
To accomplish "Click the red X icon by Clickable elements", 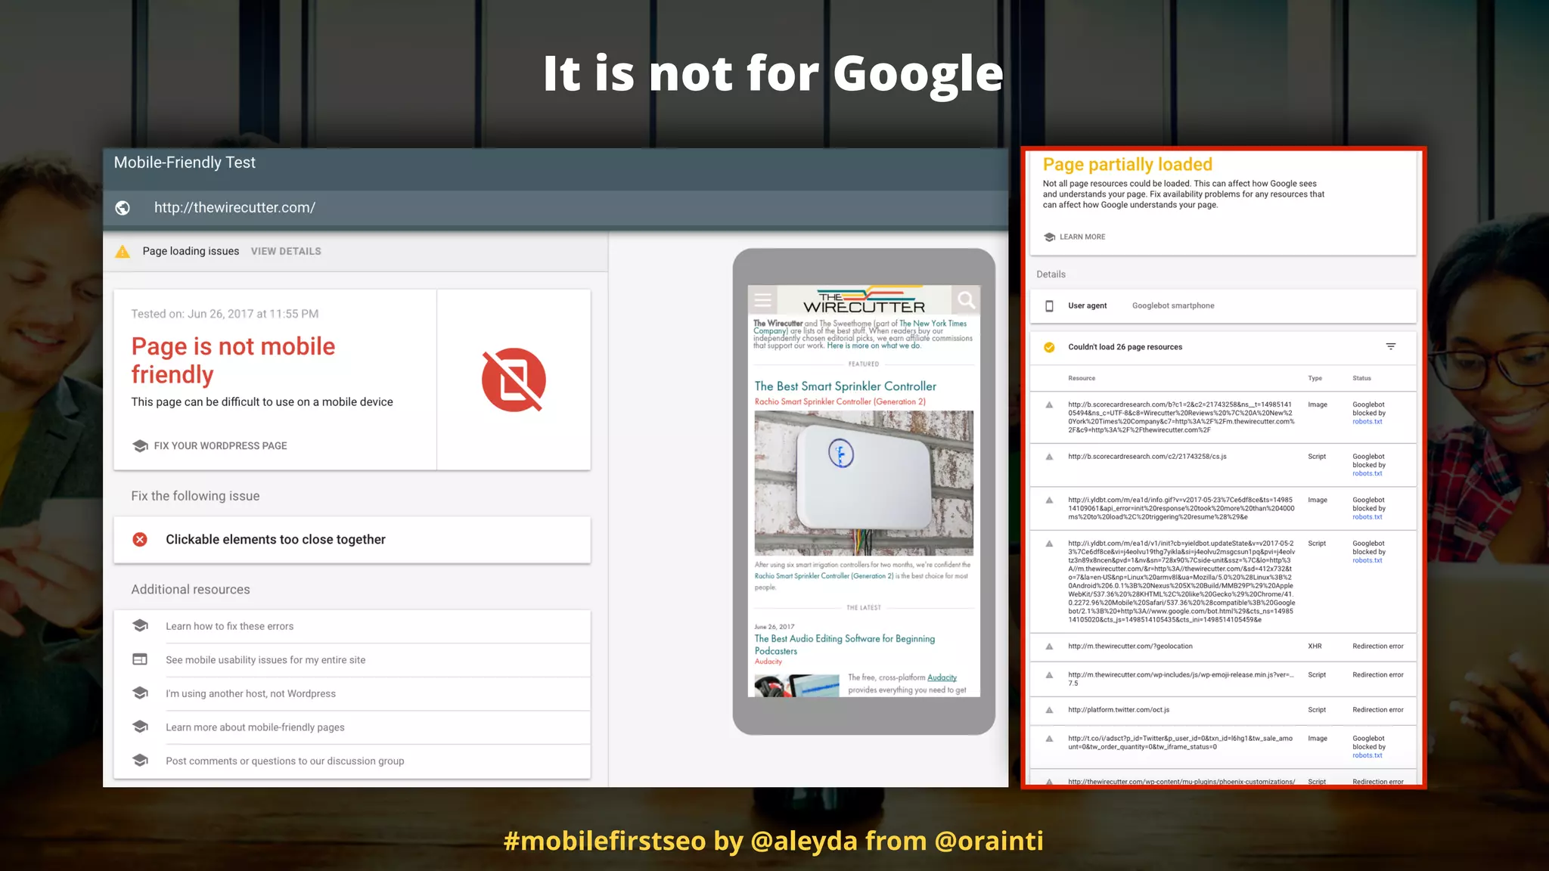I will (x=140, y=539).
